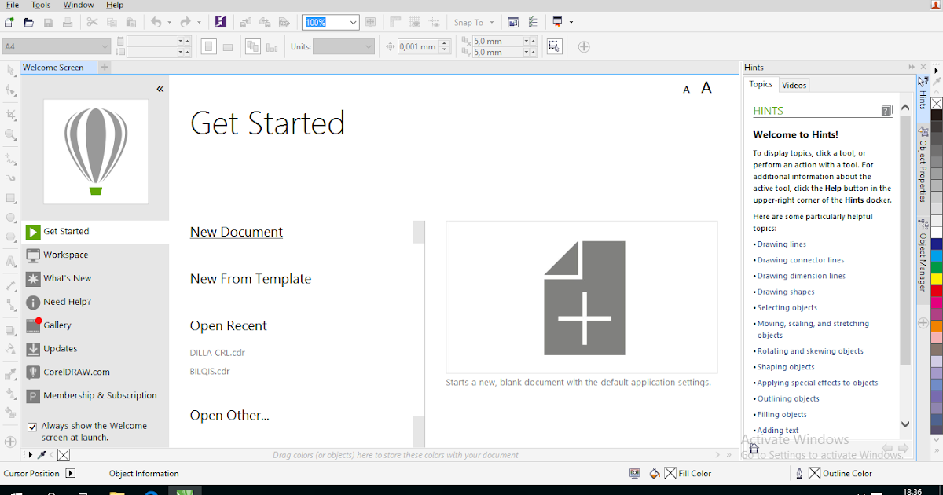Open the What's New sidebar page
943x495 pixels.
(95, 278)
